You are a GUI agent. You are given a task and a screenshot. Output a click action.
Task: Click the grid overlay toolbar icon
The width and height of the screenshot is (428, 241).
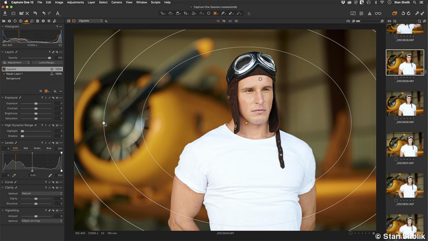[x=362, y=13]
